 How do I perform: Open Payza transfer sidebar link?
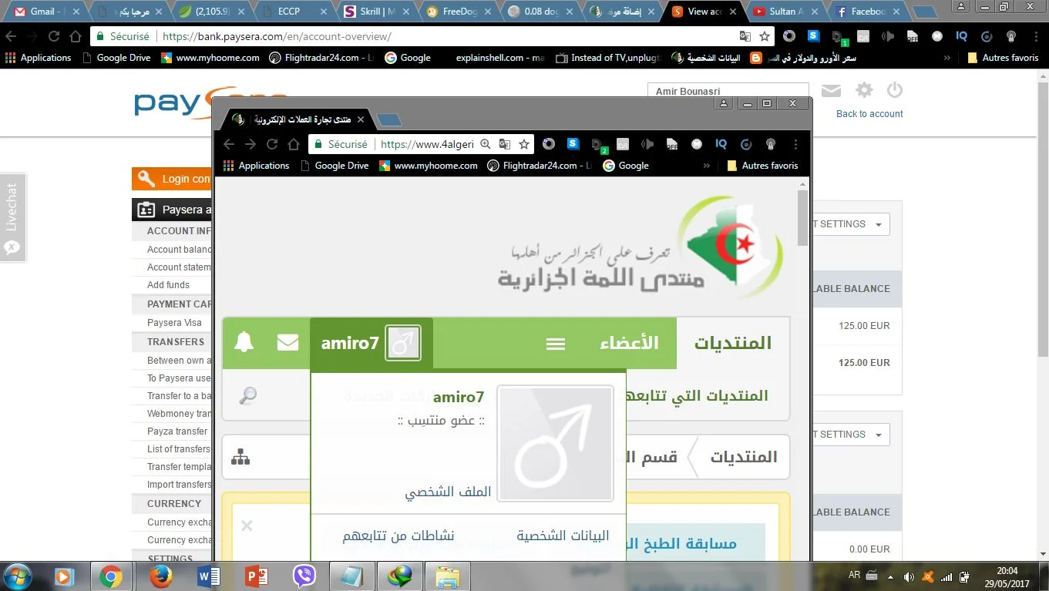[x=177, y=431]
